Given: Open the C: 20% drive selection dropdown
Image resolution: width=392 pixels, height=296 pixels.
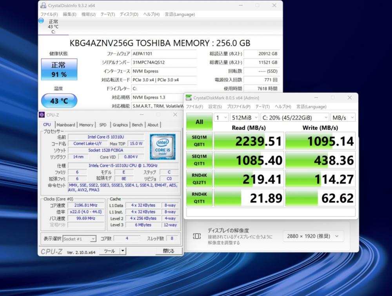Looking at the screenshot, I should 294,117.
